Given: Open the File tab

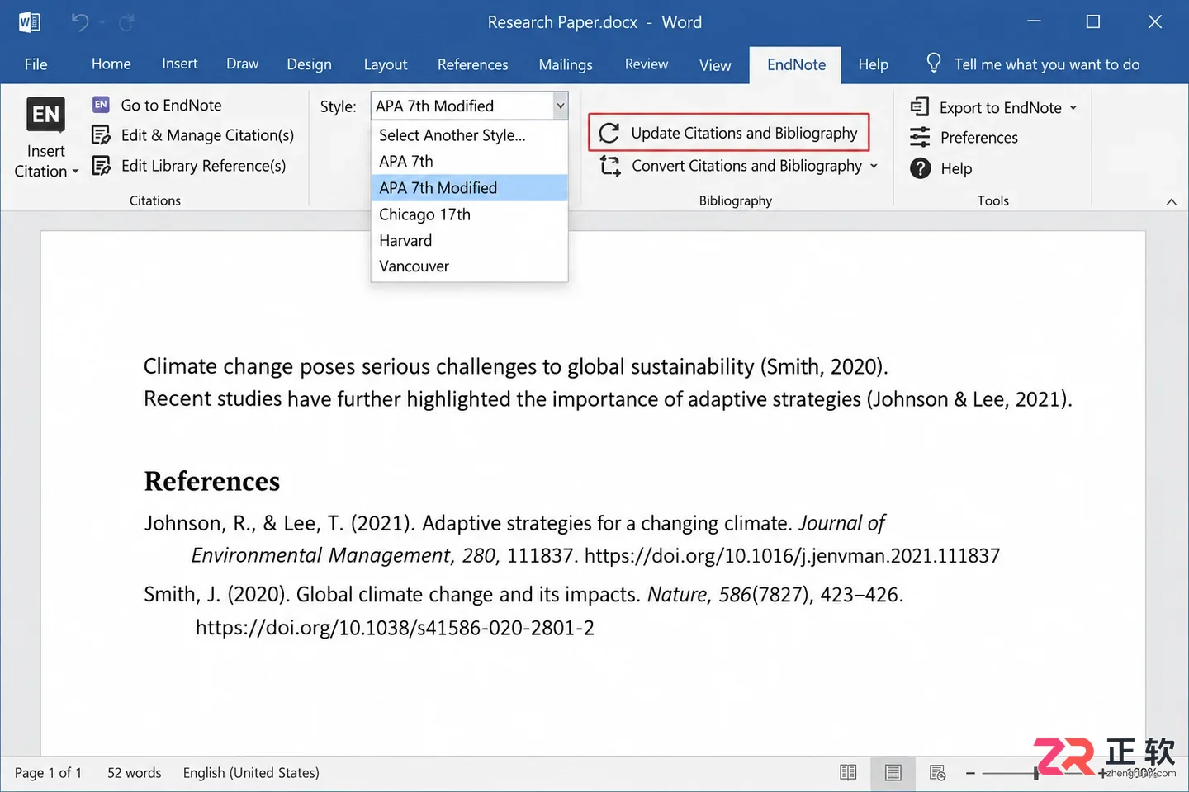Looking at the screenshot, I should (x=36, y=64).
